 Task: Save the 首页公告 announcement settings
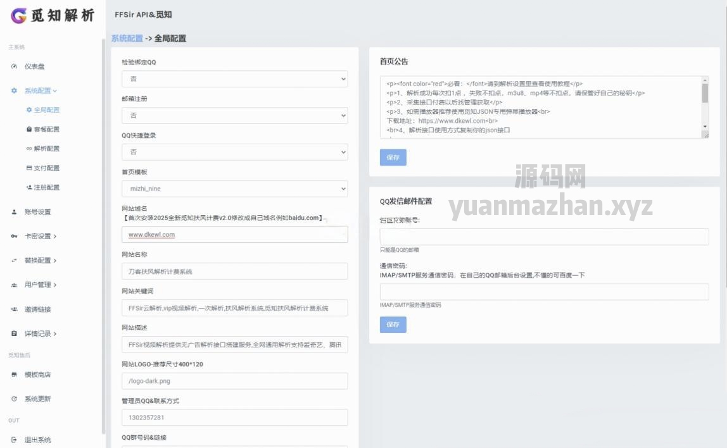[393, 157]
